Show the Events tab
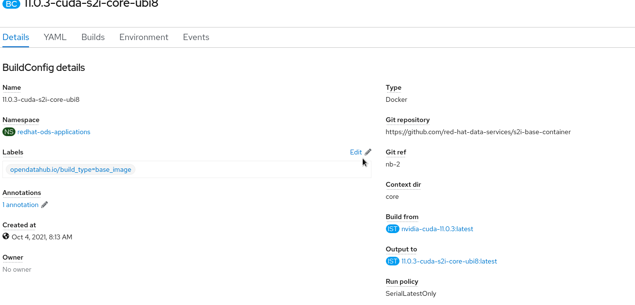Viewport: 635px width, 305px height. click(x=196, y=37)
